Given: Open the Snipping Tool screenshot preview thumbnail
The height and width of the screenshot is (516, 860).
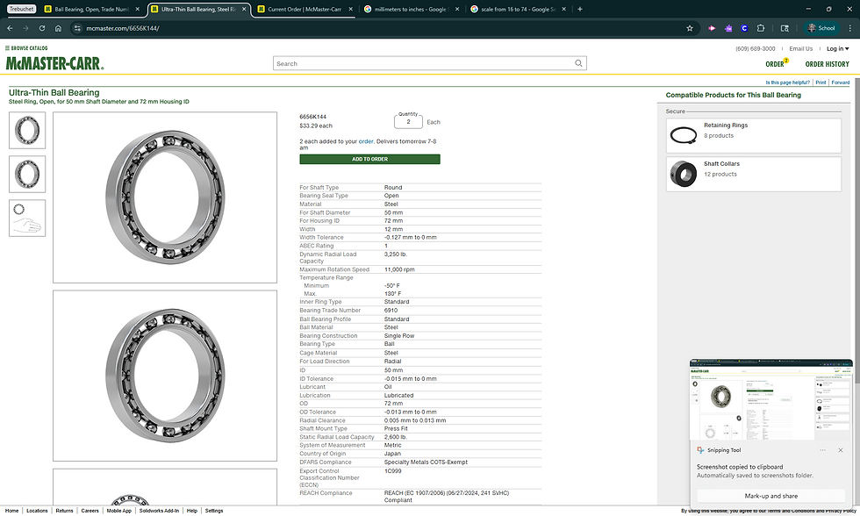Looking at the screenshot, I should click(770, 399).
